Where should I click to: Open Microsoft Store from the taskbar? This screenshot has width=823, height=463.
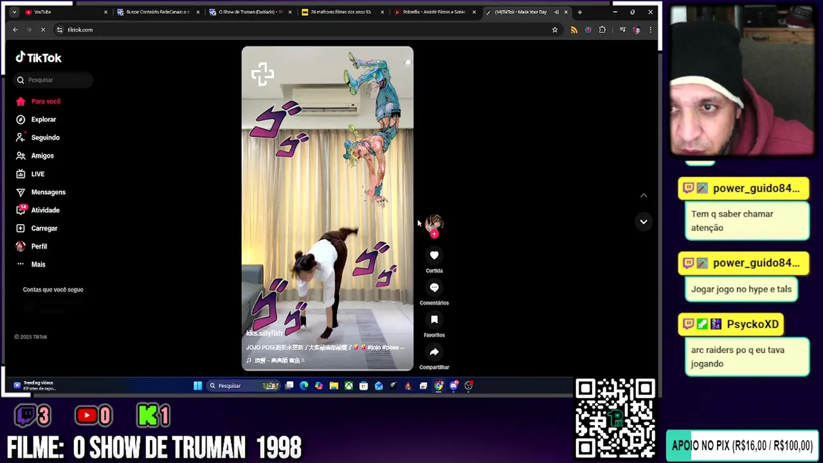click(x=364, y=386)
